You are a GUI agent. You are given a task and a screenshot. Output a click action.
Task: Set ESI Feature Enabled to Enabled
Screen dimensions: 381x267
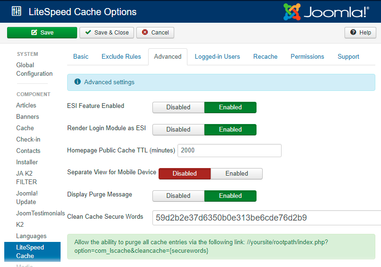point(230,107)
